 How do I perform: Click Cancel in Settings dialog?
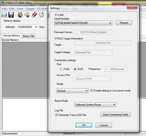point(104,125)
